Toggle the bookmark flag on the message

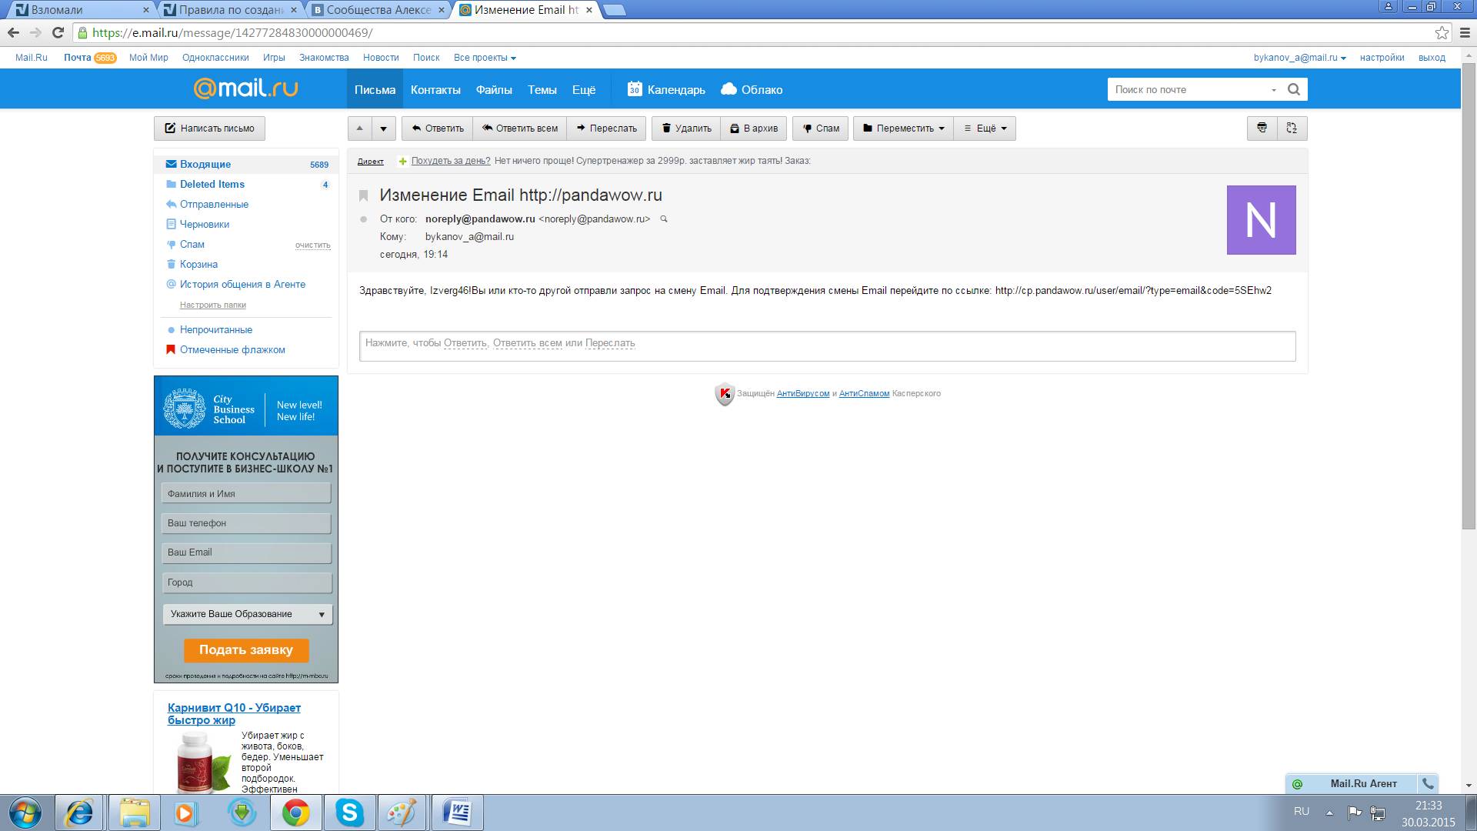tap(364, 195)
